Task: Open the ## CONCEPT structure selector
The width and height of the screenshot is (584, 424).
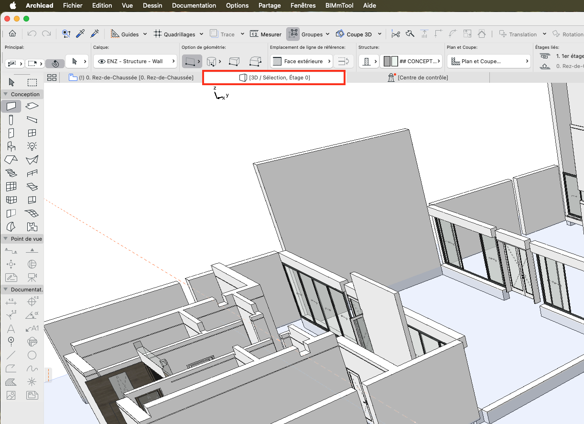Action: click(411, 61)
